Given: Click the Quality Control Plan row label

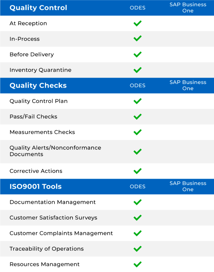Looking at the screenshot, I should 38,101.
